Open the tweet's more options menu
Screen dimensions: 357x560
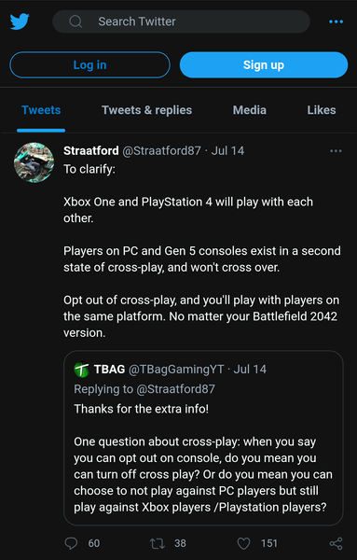[336, 151]
